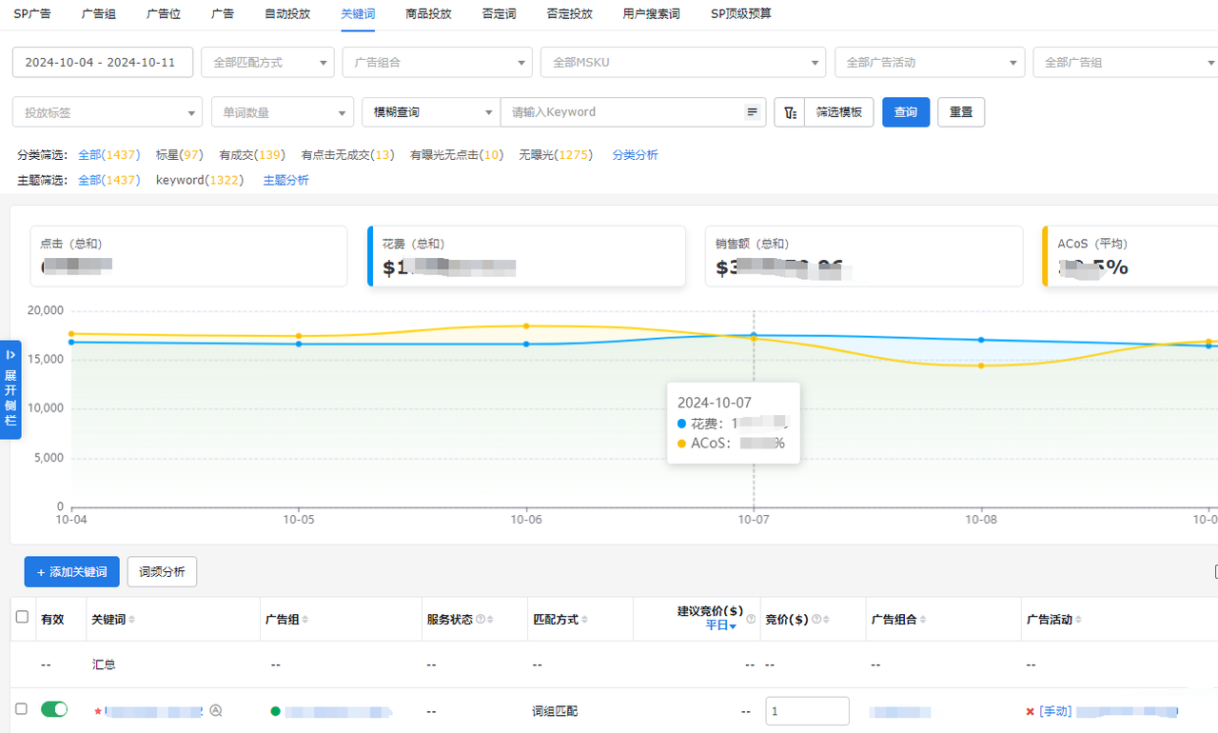The image size is (1218, 733).
Task: Open the 单词数量 dropdown
Action: tap(283, 111)
